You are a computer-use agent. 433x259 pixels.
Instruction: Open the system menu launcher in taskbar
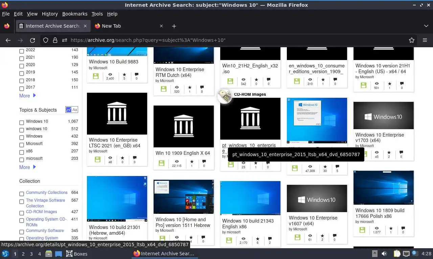click(5, 254)
